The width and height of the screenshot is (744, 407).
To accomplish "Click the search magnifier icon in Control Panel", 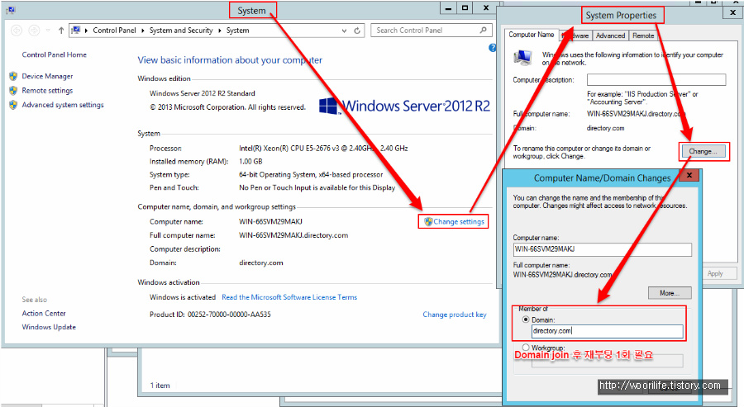I will click(x=483, y=30).
